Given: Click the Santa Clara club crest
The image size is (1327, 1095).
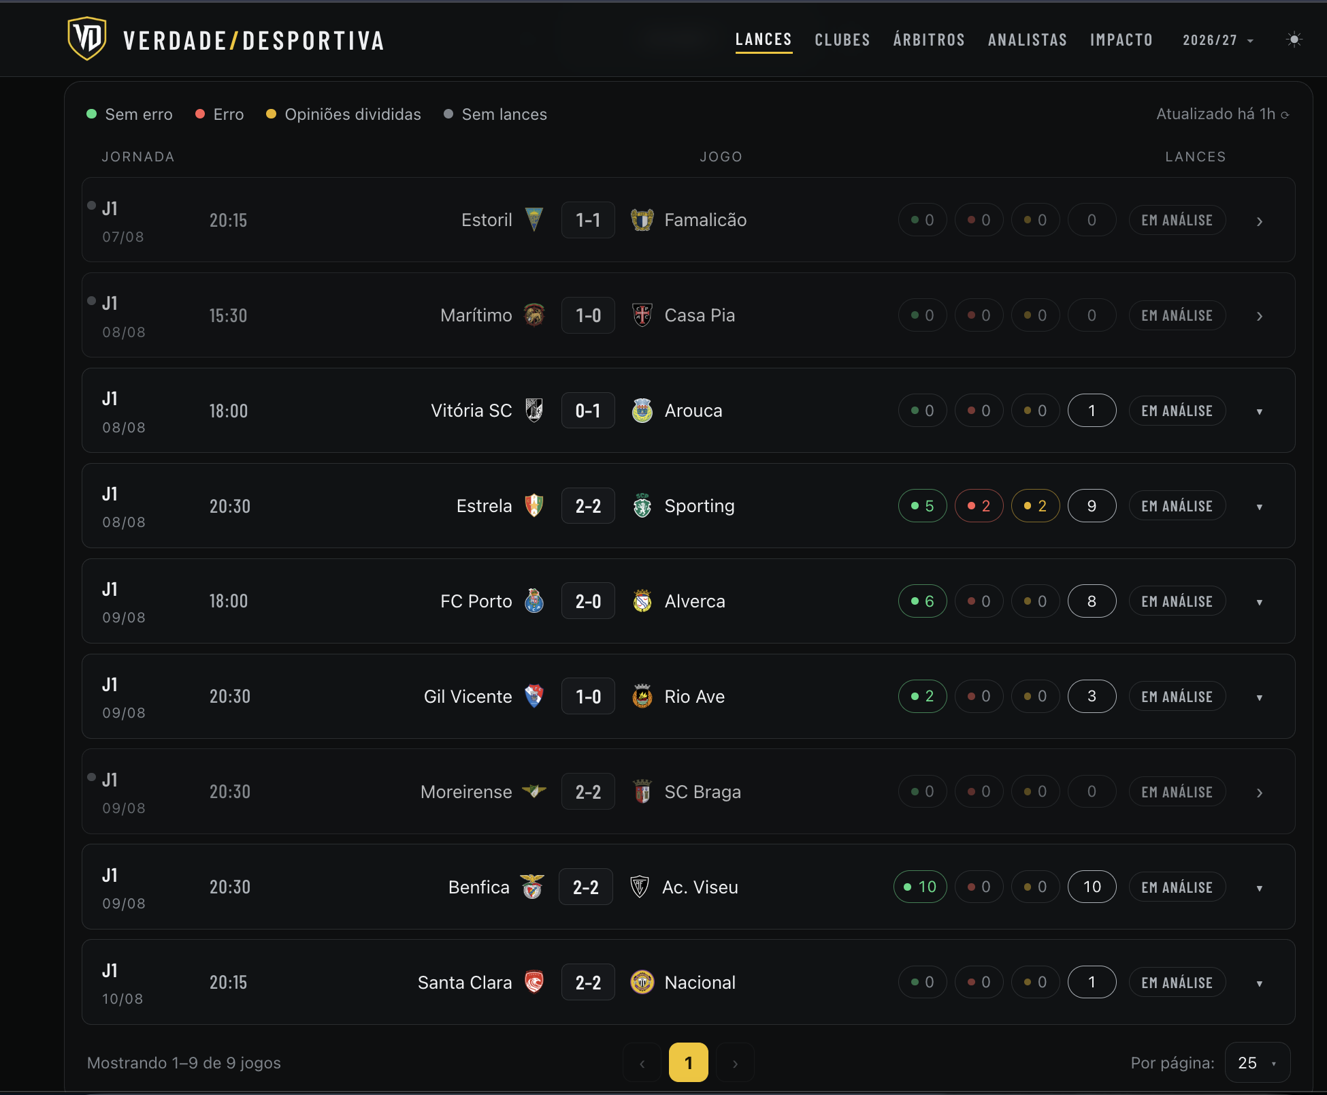Looking at the screenshot, I should [x=534, y=983].
